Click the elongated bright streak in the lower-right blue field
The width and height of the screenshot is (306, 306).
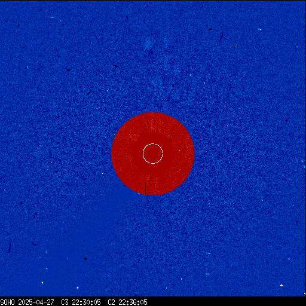point(209,253)
